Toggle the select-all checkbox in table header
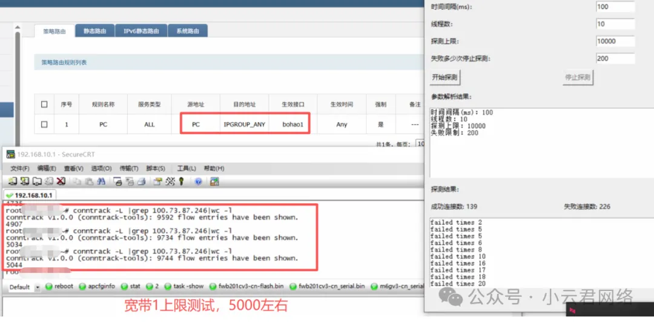654x323 pixels. [x=44, y=105]
